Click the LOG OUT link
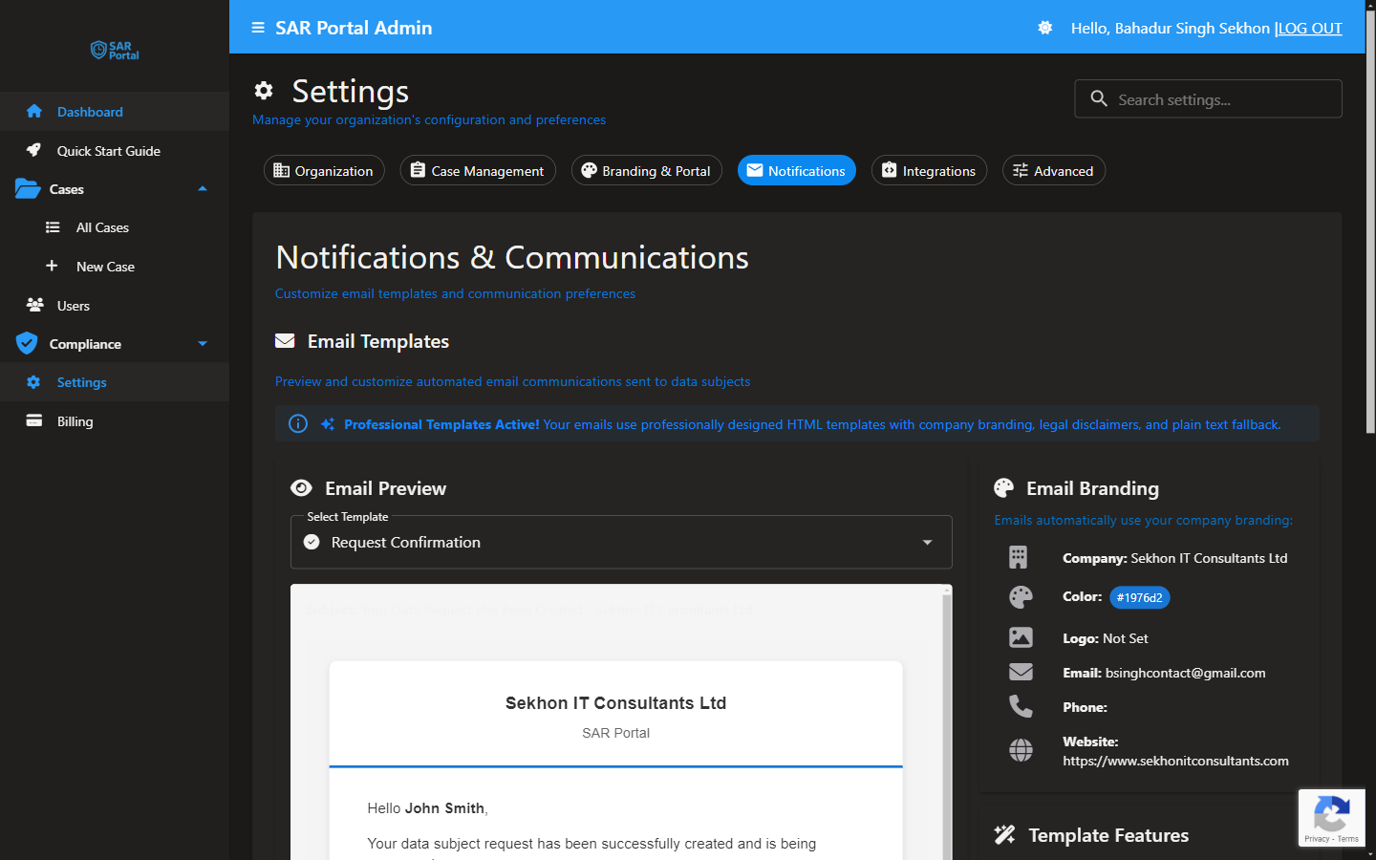Image resolution: width=1376 pixels, height=860 pixels. 1309,28
